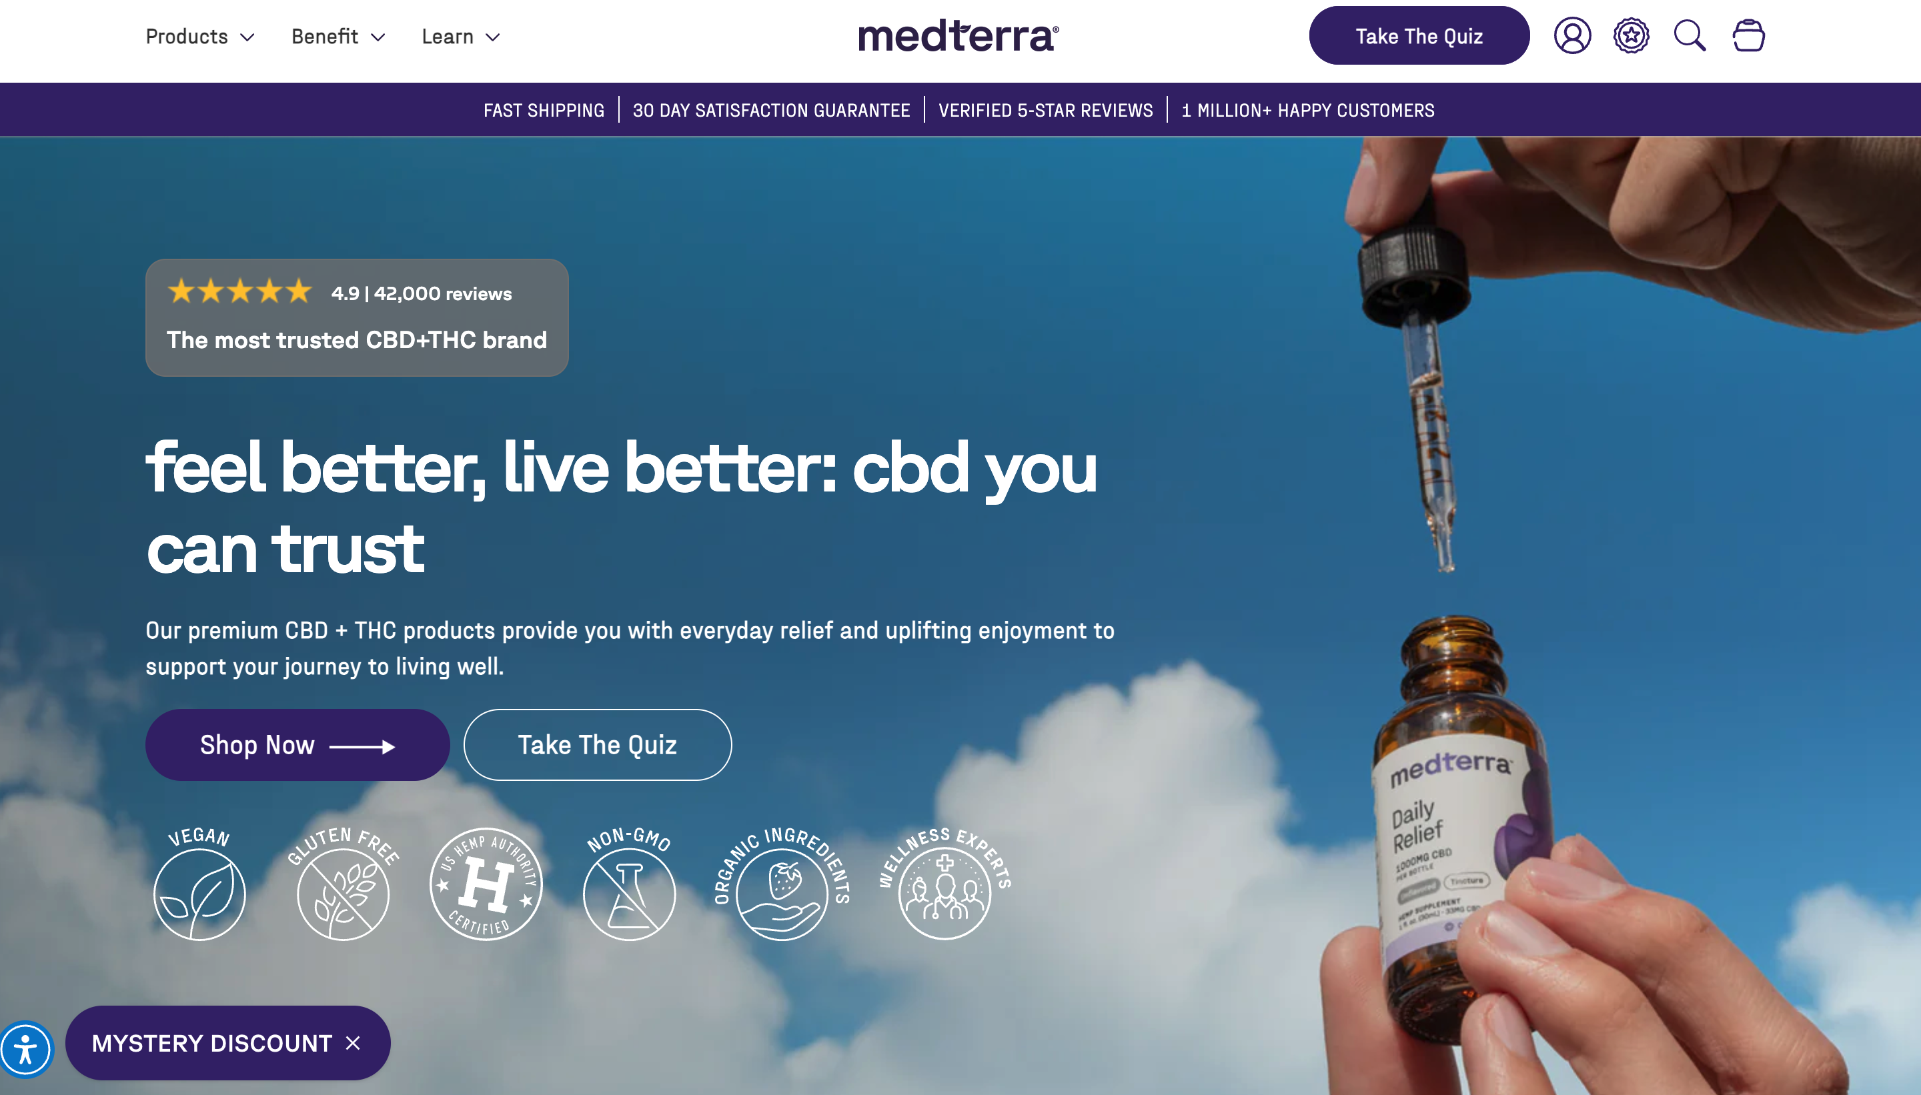Click the Gluten Free badge icon
Viewport: 1921px width, 1095px height.
pos(343,884)
